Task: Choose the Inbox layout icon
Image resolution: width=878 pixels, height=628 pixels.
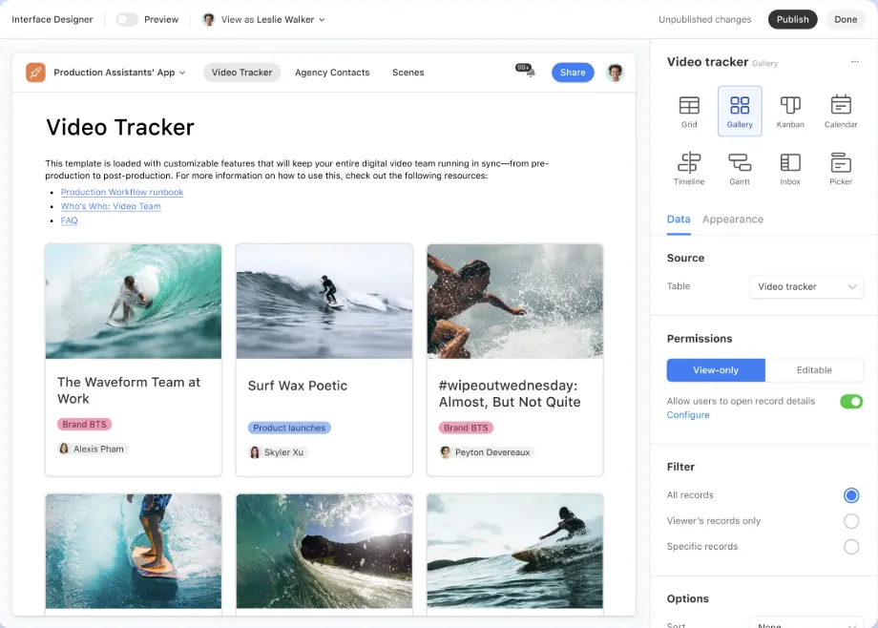Action: pos(790,163)
